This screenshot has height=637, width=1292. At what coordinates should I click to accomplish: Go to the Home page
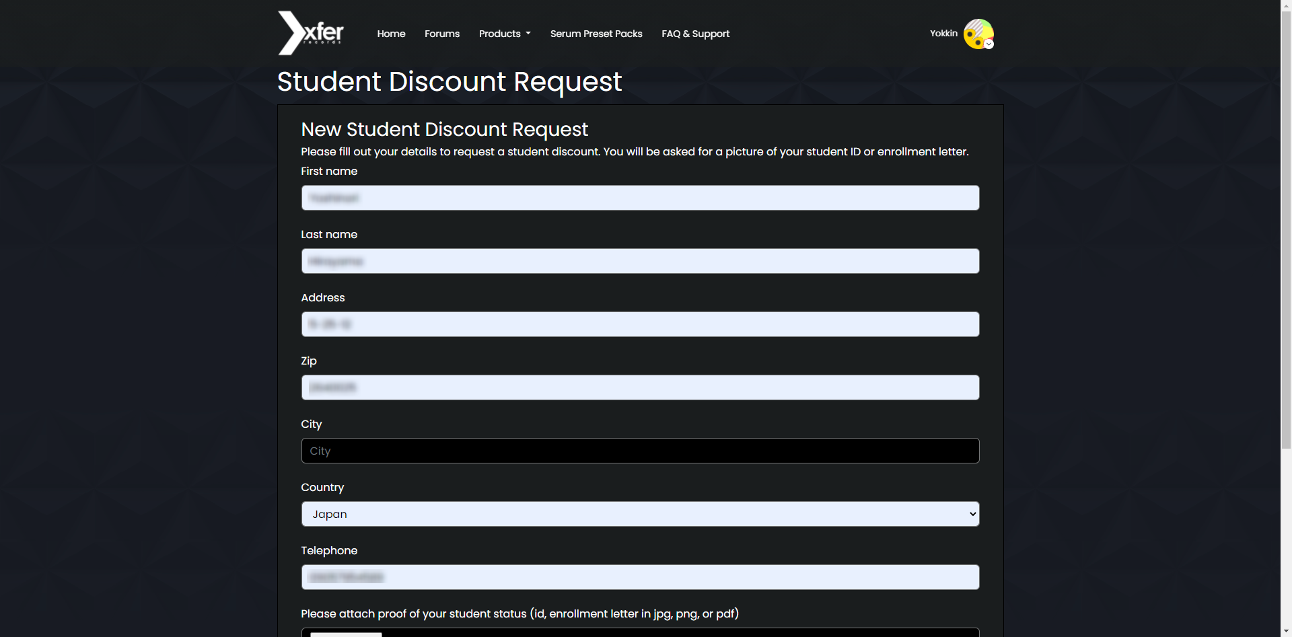391,34
